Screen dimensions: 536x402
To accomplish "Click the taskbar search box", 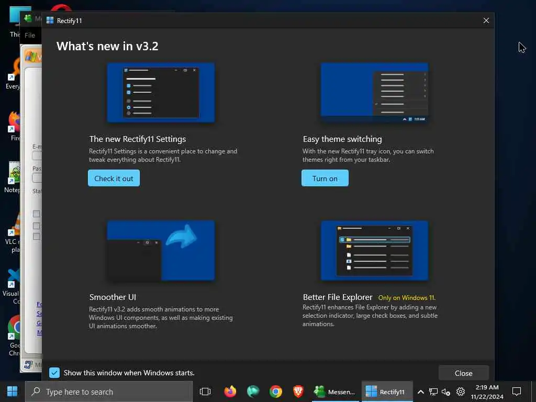I will click(109, 392).
